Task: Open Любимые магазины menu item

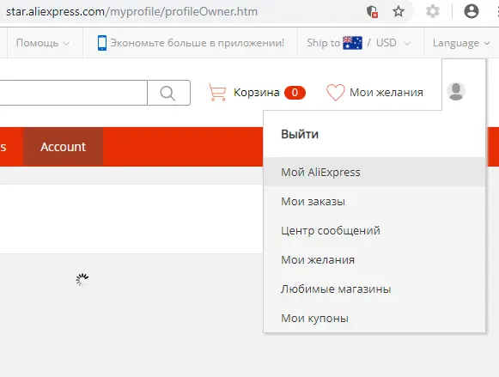Action: point(374,289)
